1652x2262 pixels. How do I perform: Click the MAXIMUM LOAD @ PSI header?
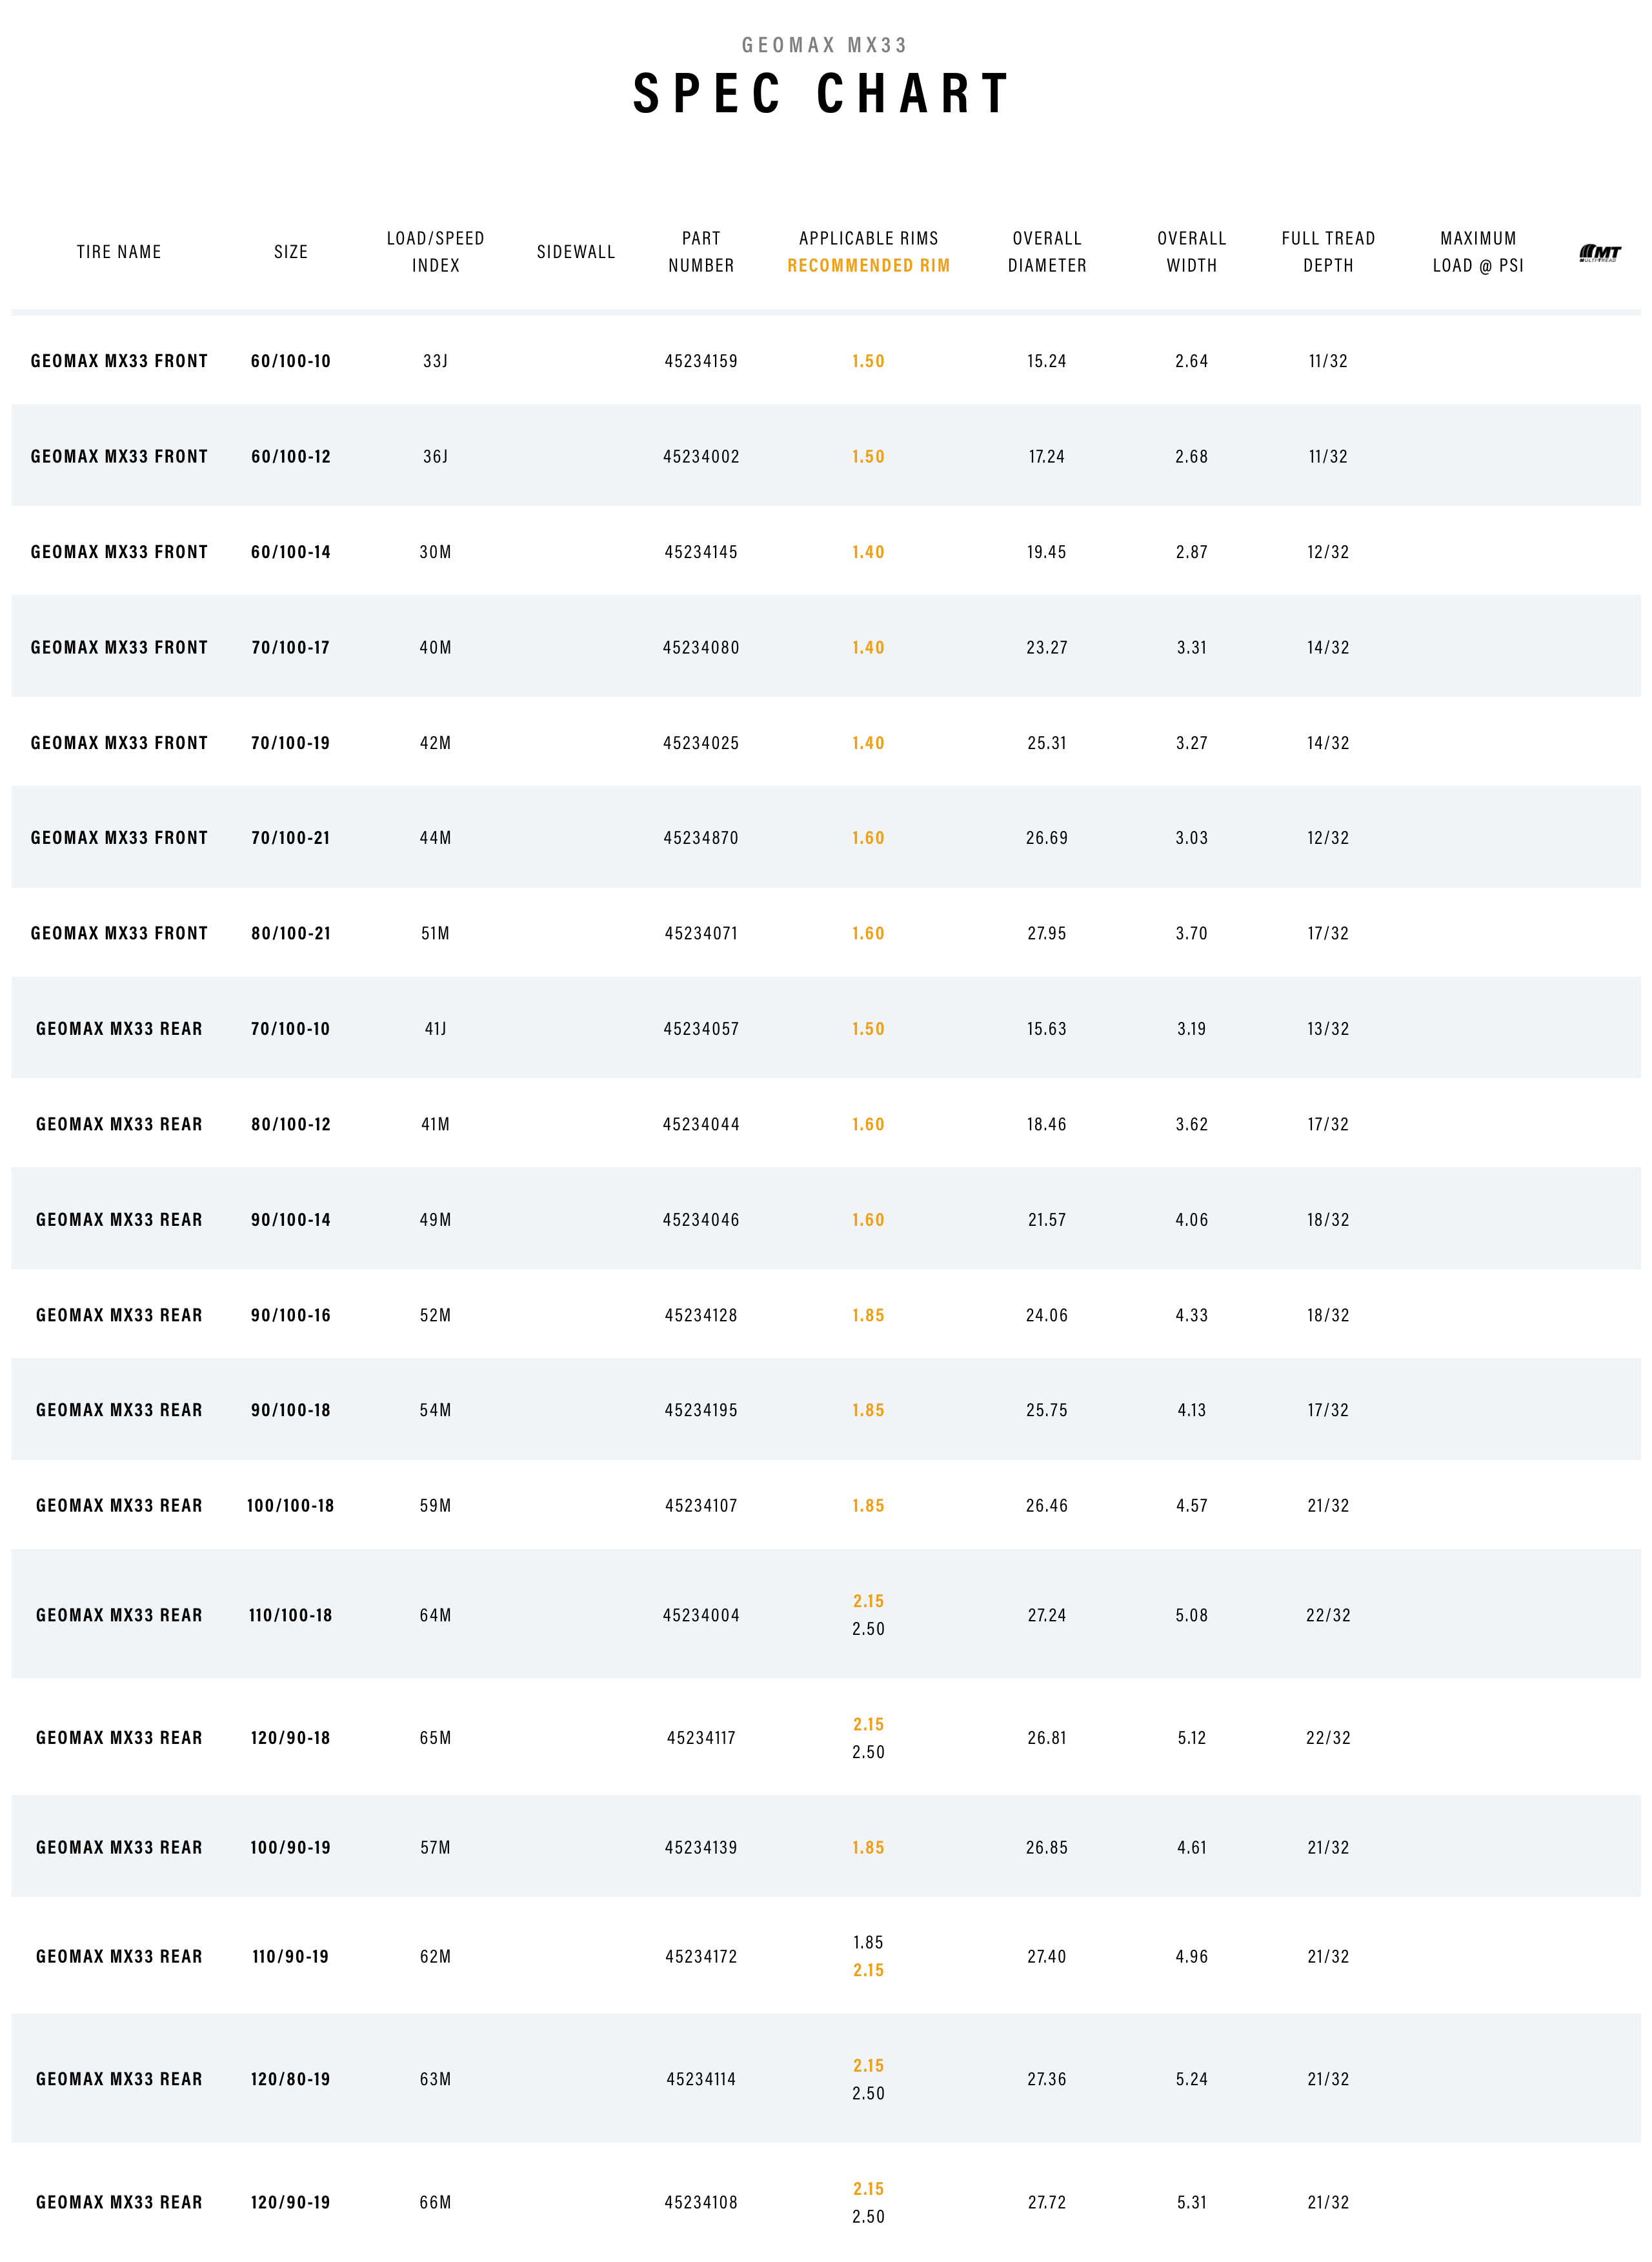point(1478,252)
